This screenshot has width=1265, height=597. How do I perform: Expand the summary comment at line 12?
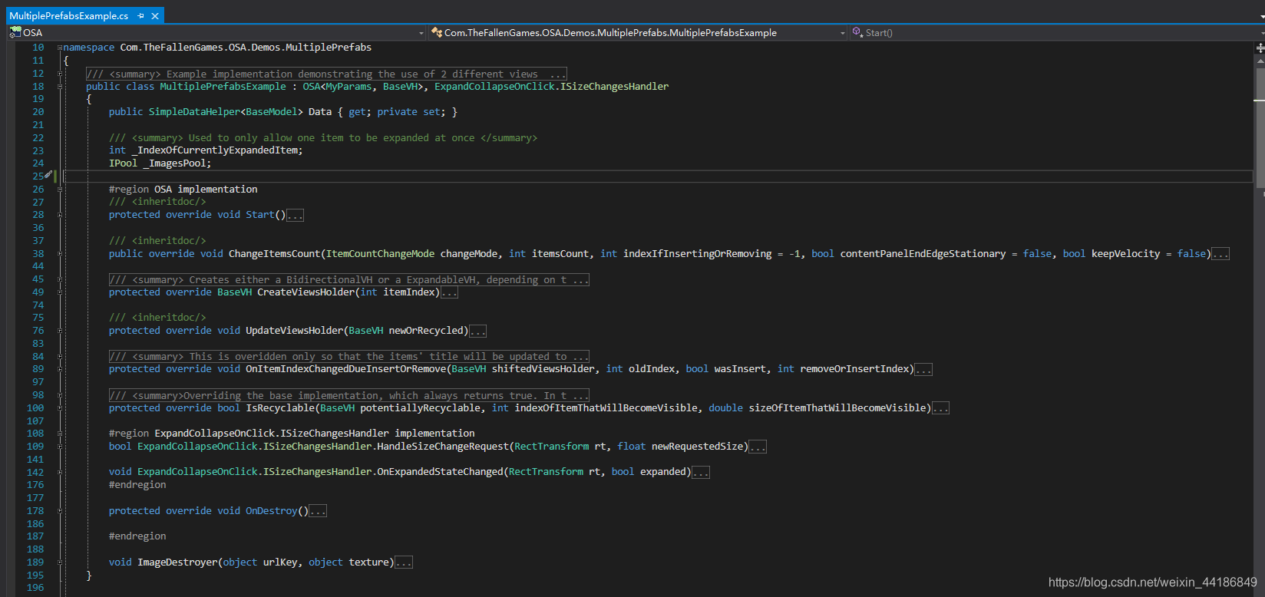point(60,74)
